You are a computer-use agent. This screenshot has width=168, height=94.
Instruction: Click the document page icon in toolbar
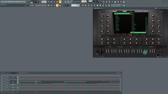97,5
